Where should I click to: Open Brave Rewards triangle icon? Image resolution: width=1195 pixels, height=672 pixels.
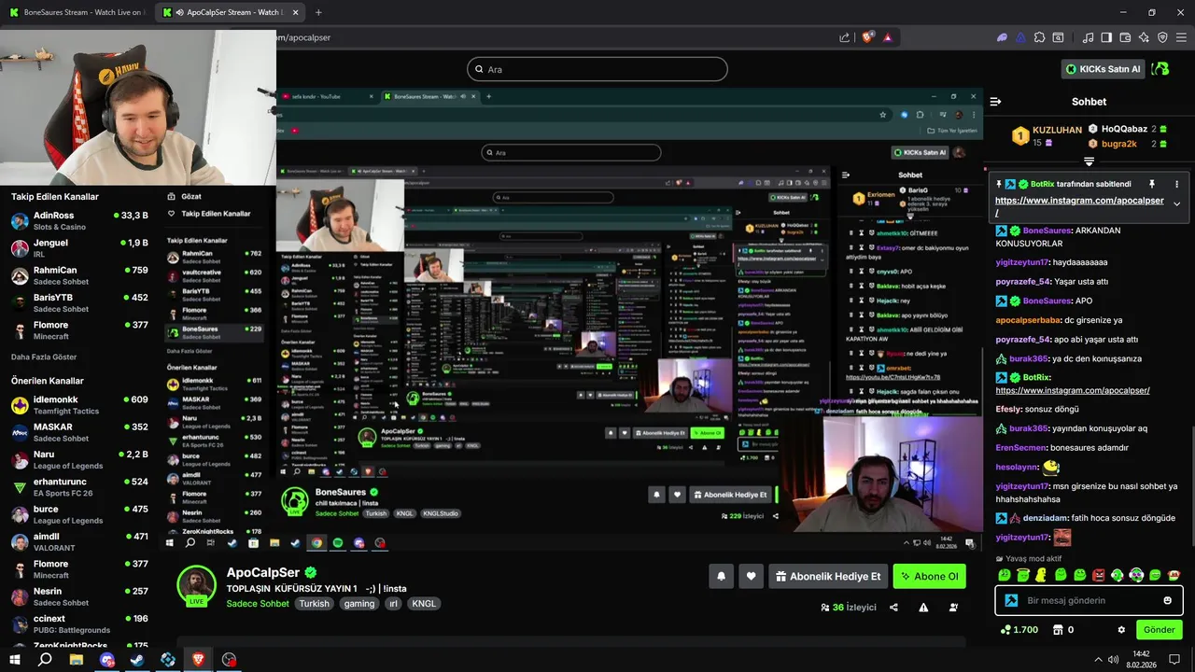tap(887, 37)
